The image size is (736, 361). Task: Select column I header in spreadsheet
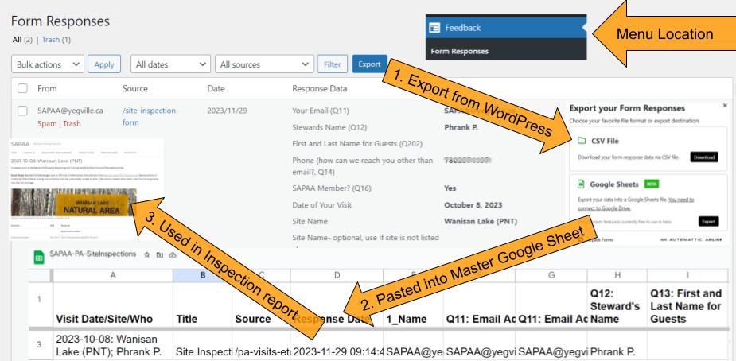pos(687,275)
